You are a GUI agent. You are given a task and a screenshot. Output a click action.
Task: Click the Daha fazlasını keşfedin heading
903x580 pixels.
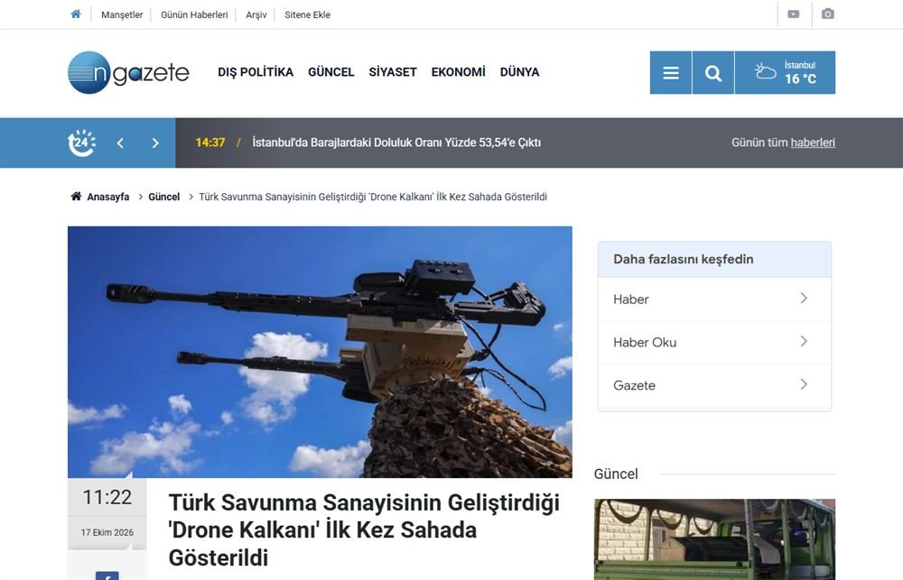[x=683, y=260]
